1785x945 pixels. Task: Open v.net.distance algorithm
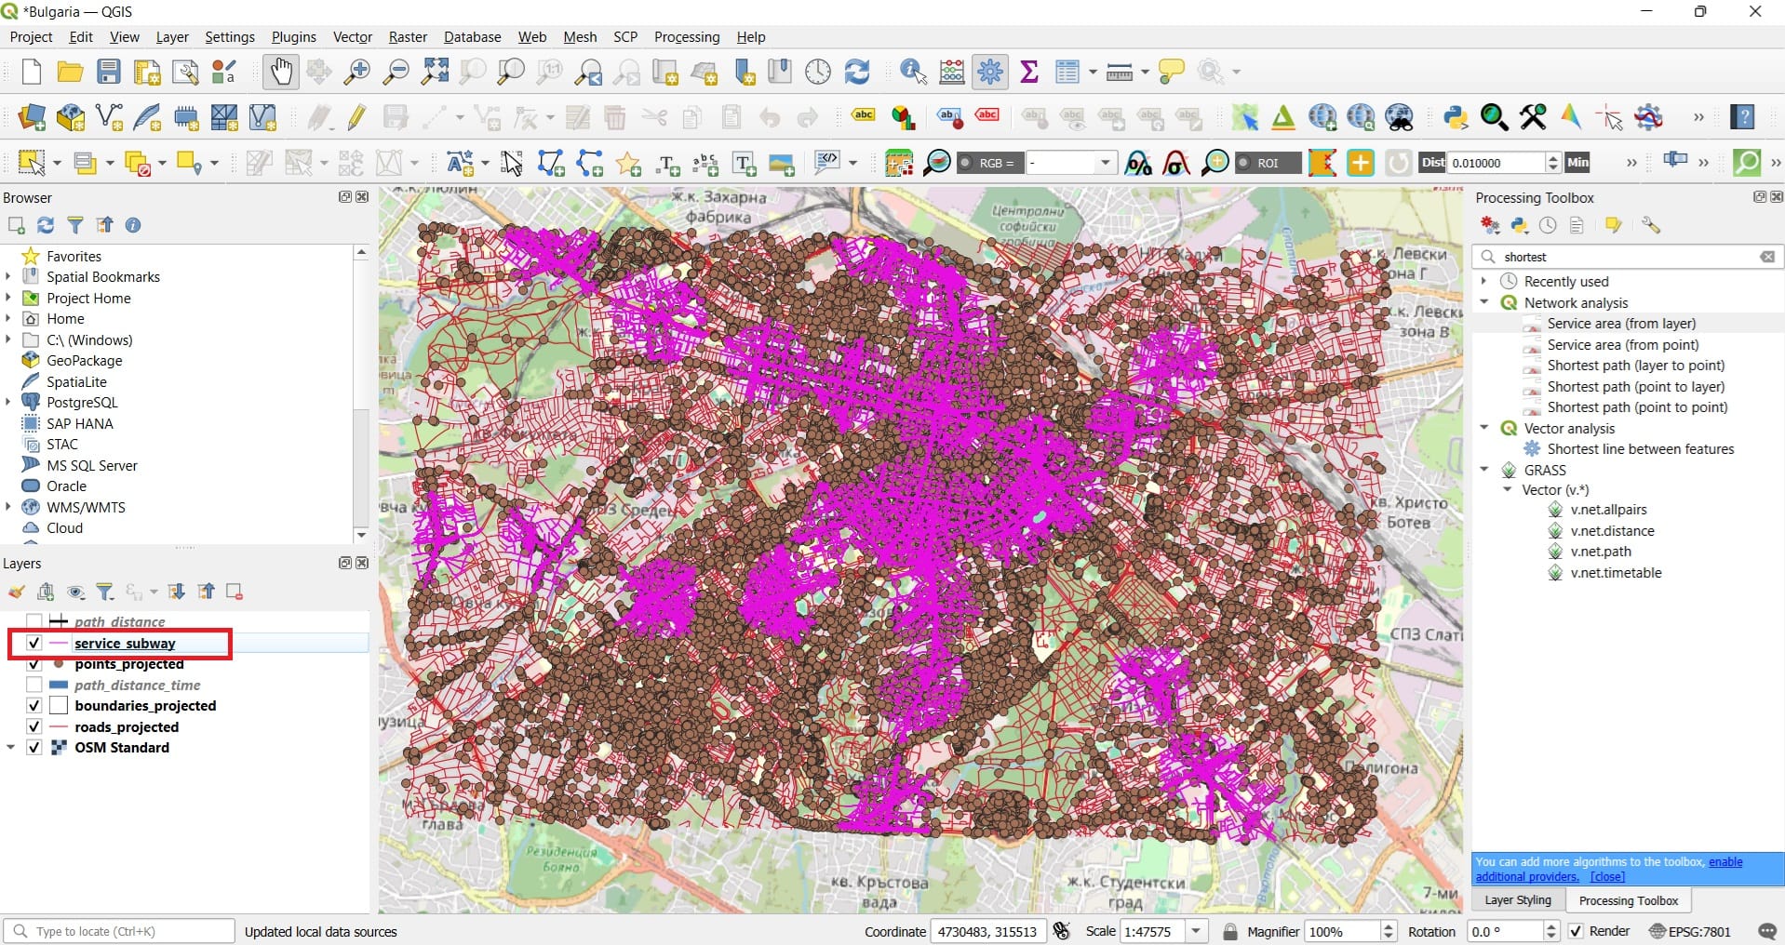point(1612,531)
